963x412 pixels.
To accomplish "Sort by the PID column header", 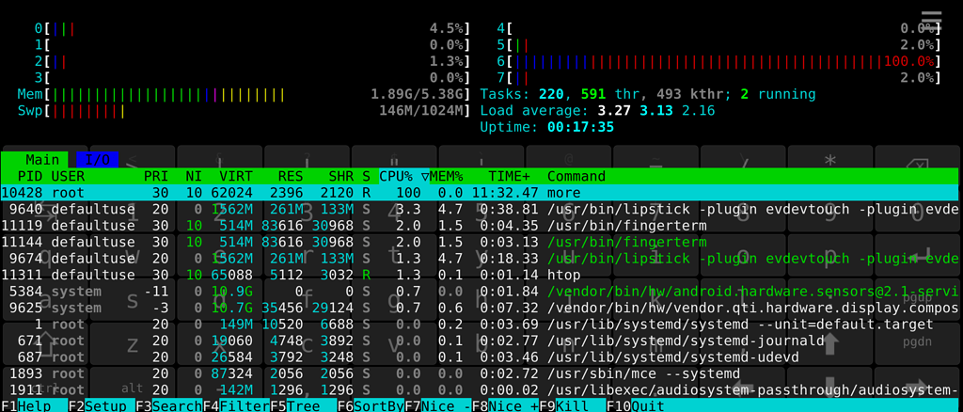I will tap(30, 176).
